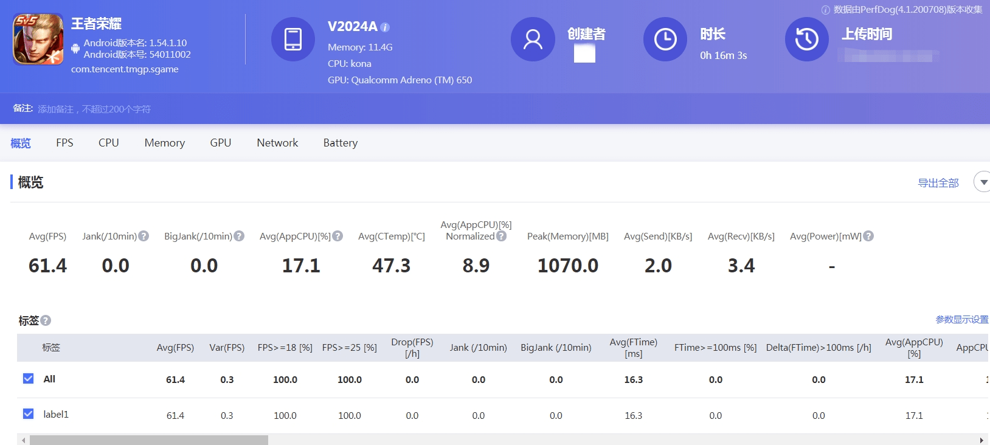990x445 pixels.
Task: Select the Memory tab
Action: click(x=165, y=143)
